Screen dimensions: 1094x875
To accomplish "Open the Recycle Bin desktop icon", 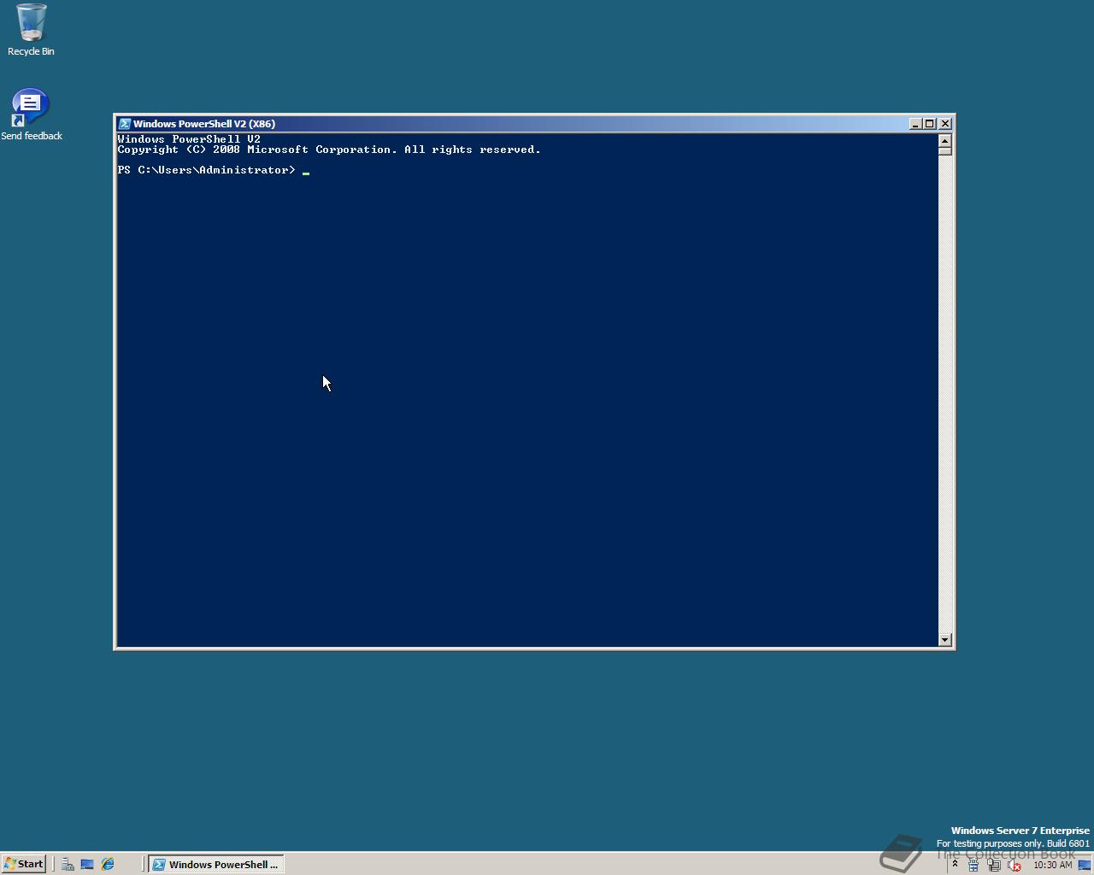I will 31,30.
